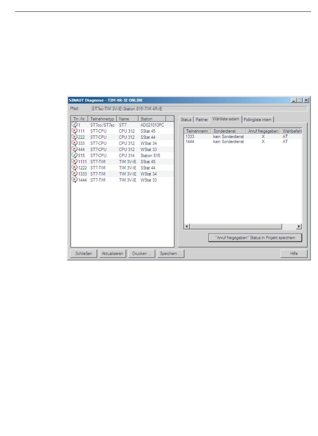
Task: Click the Teilnehmernr. column header
Action: tap(198, 131)
